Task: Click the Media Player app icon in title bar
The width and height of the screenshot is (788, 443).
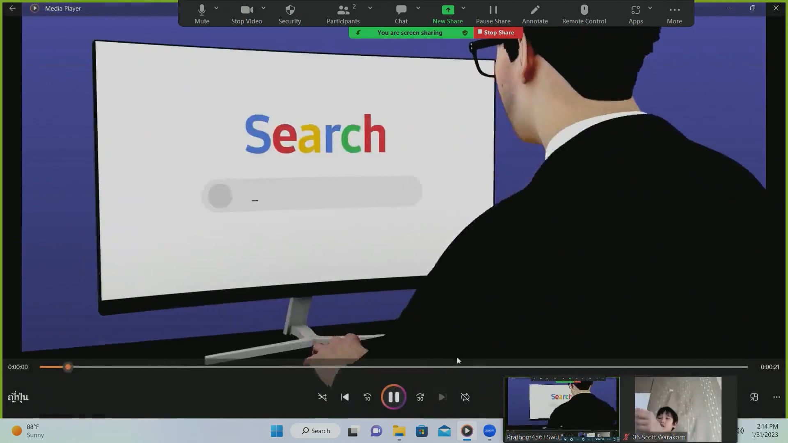Action: 34,8
